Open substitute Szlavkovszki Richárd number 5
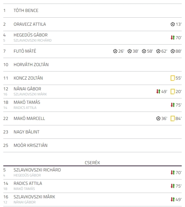This screenshot has height=207, width=185. pyautogui.click(x=37, y=170)
